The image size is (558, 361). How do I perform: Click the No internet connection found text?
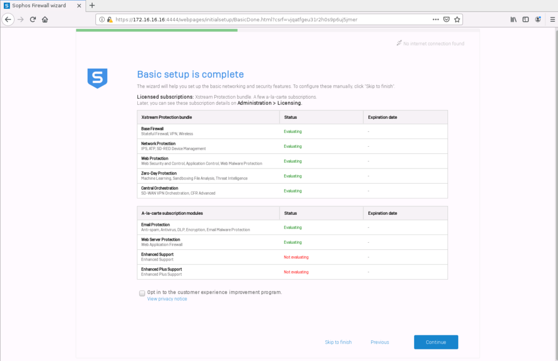(x=434, y=44)
